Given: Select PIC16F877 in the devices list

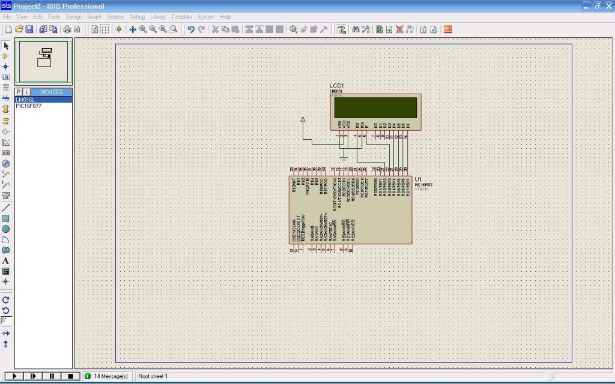Looking at the screenshot, I should click(29, 106).
